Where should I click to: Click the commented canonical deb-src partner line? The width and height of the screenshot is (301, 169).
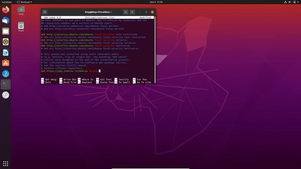tap(83, 29)
